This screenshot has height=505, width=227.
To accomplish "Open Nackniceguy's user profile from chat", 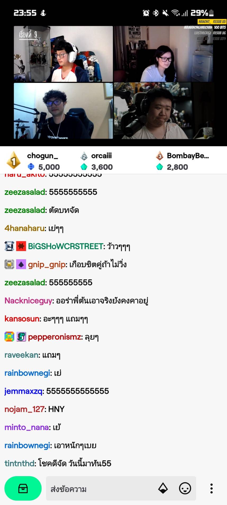I will pos(28,301).
